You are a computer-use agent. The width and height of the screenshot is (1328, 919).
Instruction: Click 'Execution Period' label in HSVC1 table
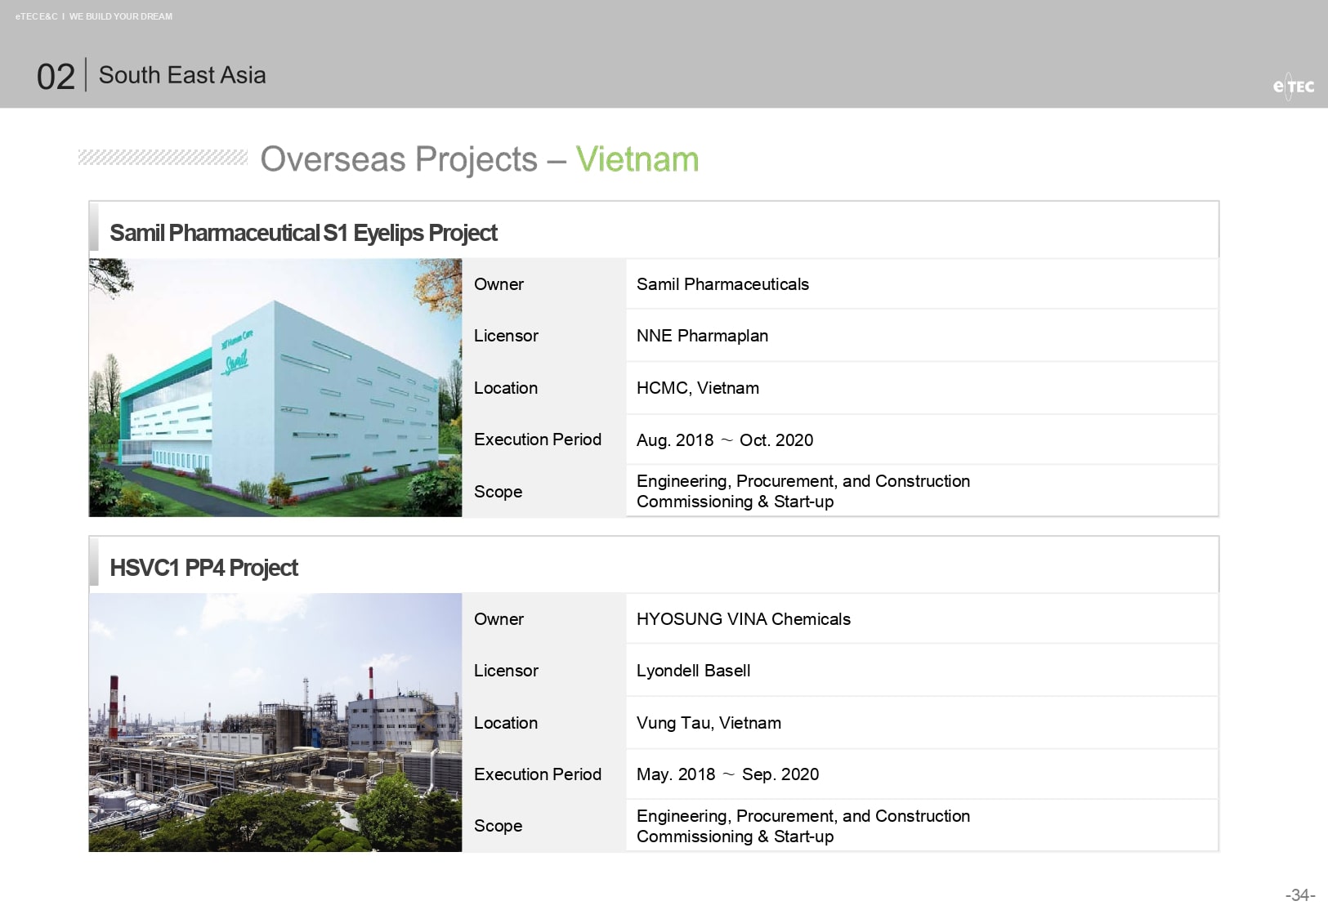tap(538, 774)
